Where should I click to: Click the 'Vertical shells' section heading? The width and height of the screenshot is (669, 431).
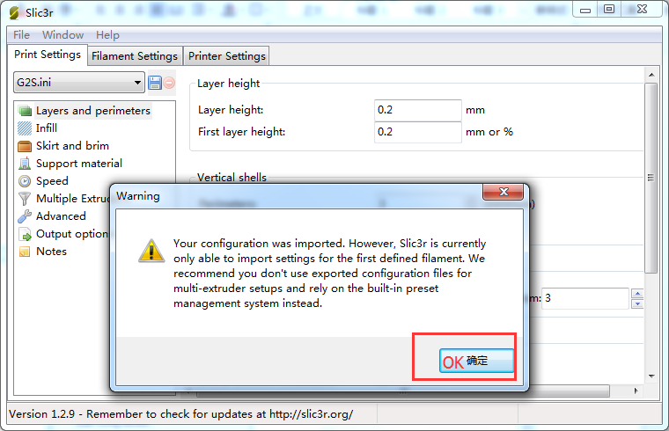(232, 178)
